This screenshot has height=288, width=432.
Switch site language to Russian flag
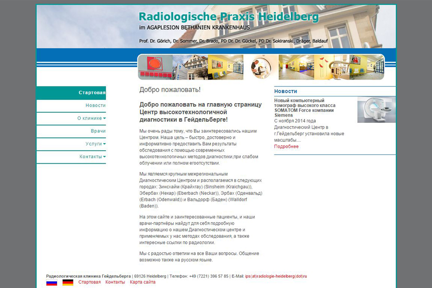(x=51, y=282)
